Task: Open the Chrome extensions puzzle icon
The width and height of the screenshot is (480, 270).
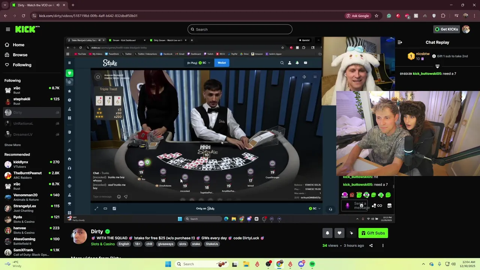Action: [x=443, y=16]
